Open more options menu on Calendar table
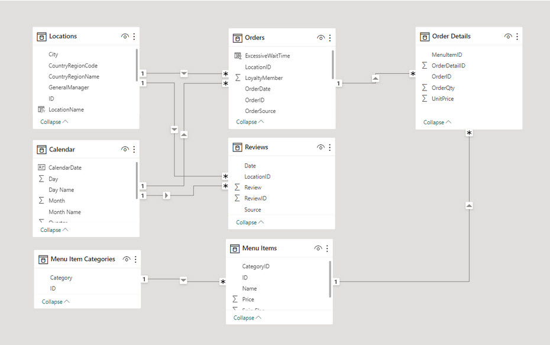This screenshot has width=550, height=345. pos(134,149)
